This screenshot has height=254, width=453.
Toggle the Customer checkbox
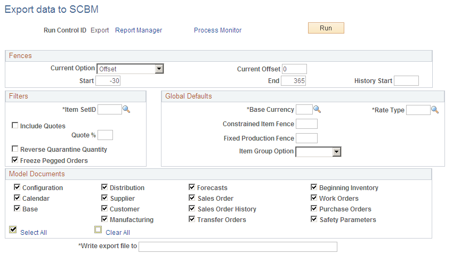pyautogui.click(x=104, y=208)
